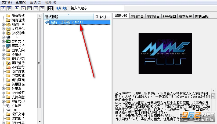This screenshot has height=124, width=217.
Task: Click the folder tree scrollbar down arrow
Action: (39, 122)
